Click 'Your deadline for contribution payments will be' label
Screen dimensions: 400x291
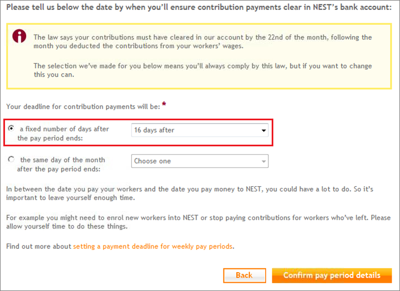tap(83, 106)
